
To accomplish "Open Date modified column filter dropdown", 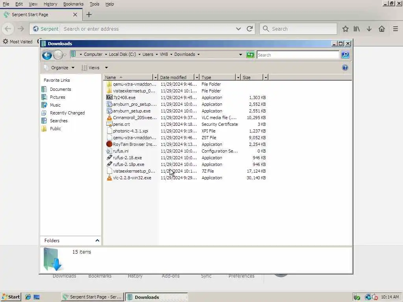I will point(197,77).
